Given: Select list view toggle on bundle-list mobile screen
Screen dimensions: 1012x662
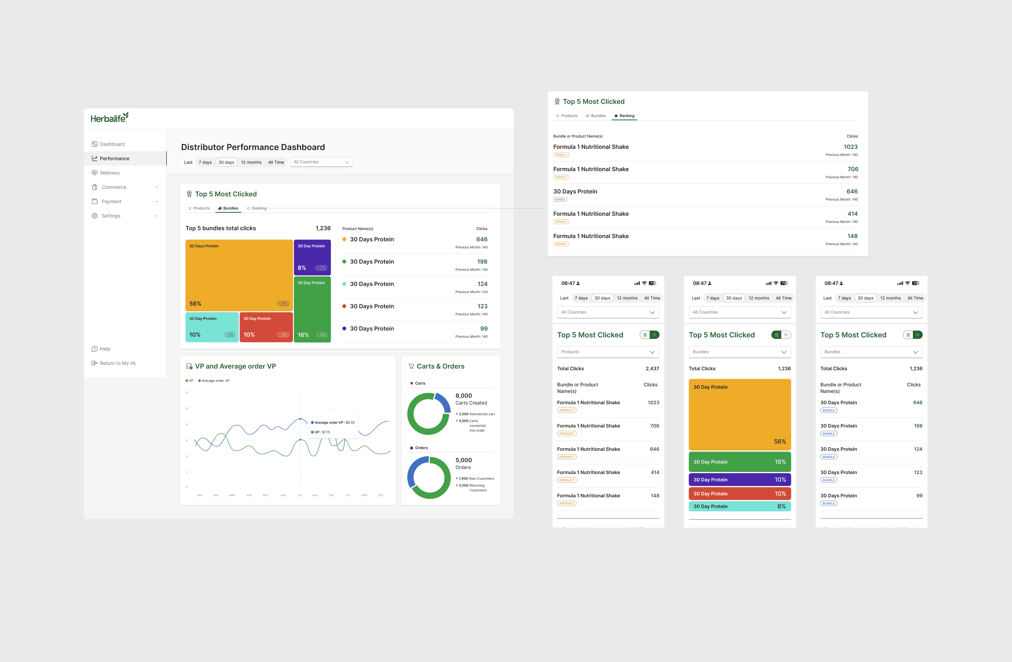Looking at the screenshot, I should [x=918, y=335].
